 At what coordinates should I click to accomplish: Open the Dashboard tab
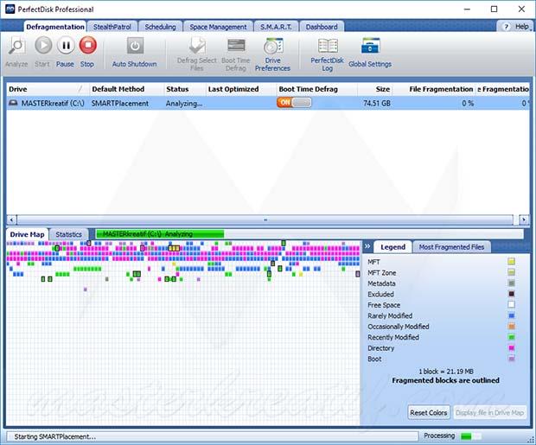coord(322,27)
